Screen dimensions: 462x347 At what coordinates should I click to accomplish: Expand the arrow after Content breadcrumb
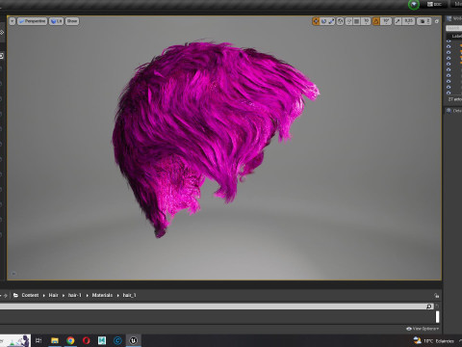pyautogui.click(x=44, y=295)
